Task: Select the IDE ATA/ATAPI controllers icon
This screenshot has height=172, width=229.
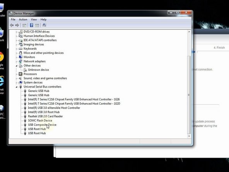Action: coord(21,40)
